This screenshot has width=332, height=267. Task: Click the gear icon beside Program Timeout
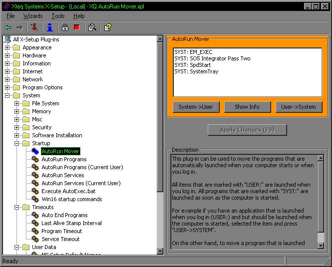coord(35,231)
